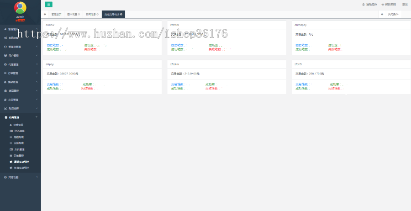Click the list icon beside 充值列表

pyautogui.click(x=11, y=137)
